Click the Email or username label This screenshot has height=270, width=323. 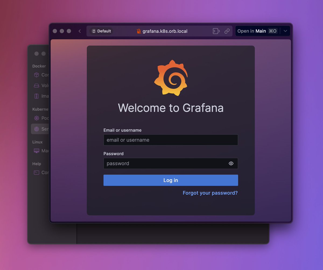(x=122, y=130)
